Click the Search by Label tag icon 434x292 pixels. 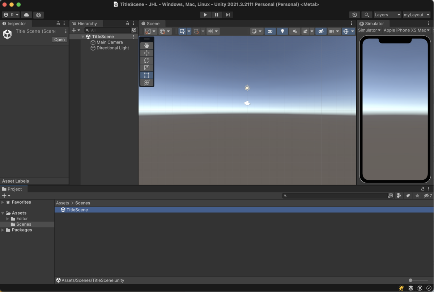[408, 196]
